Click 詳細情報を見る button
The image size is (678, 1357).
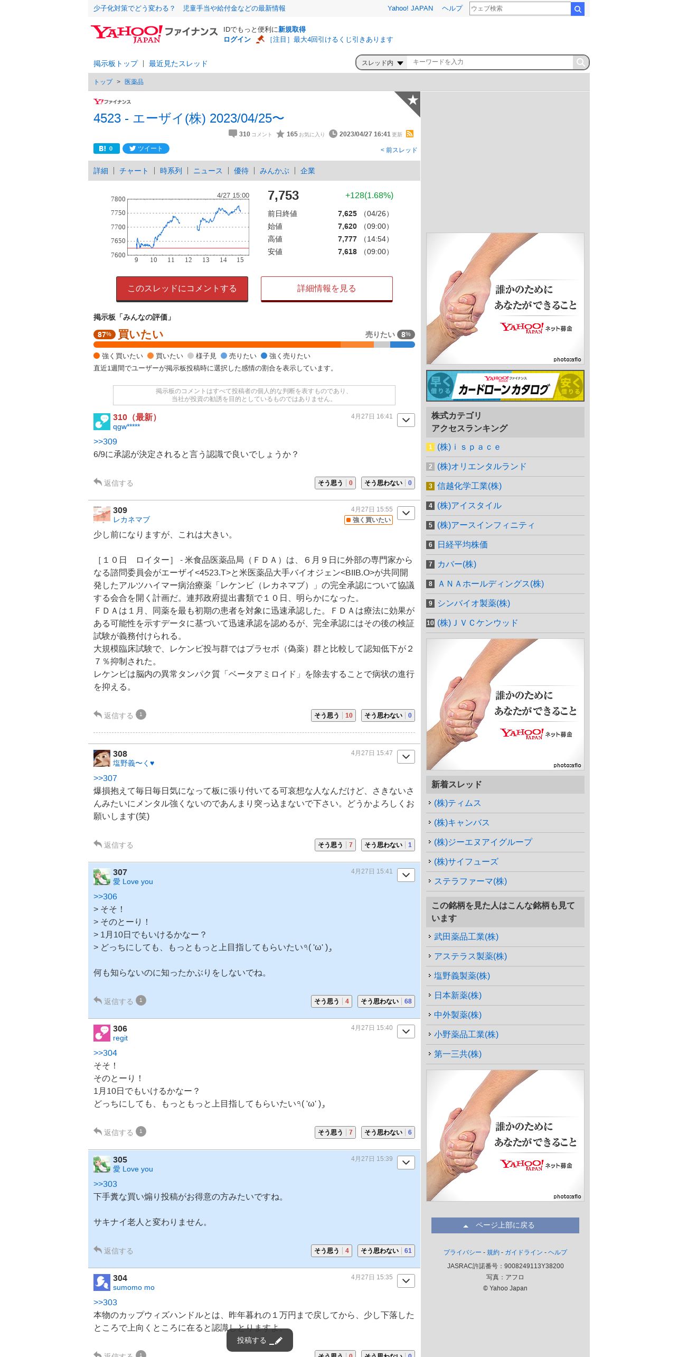click(x=326, y=289)
